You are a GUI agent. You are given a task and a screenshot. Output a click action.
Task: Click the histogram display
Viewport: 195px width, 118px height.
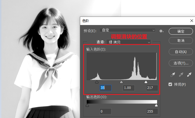[x=122, y=66]
